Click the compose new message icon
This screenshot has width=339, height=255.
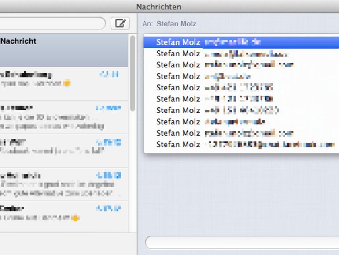120,23
